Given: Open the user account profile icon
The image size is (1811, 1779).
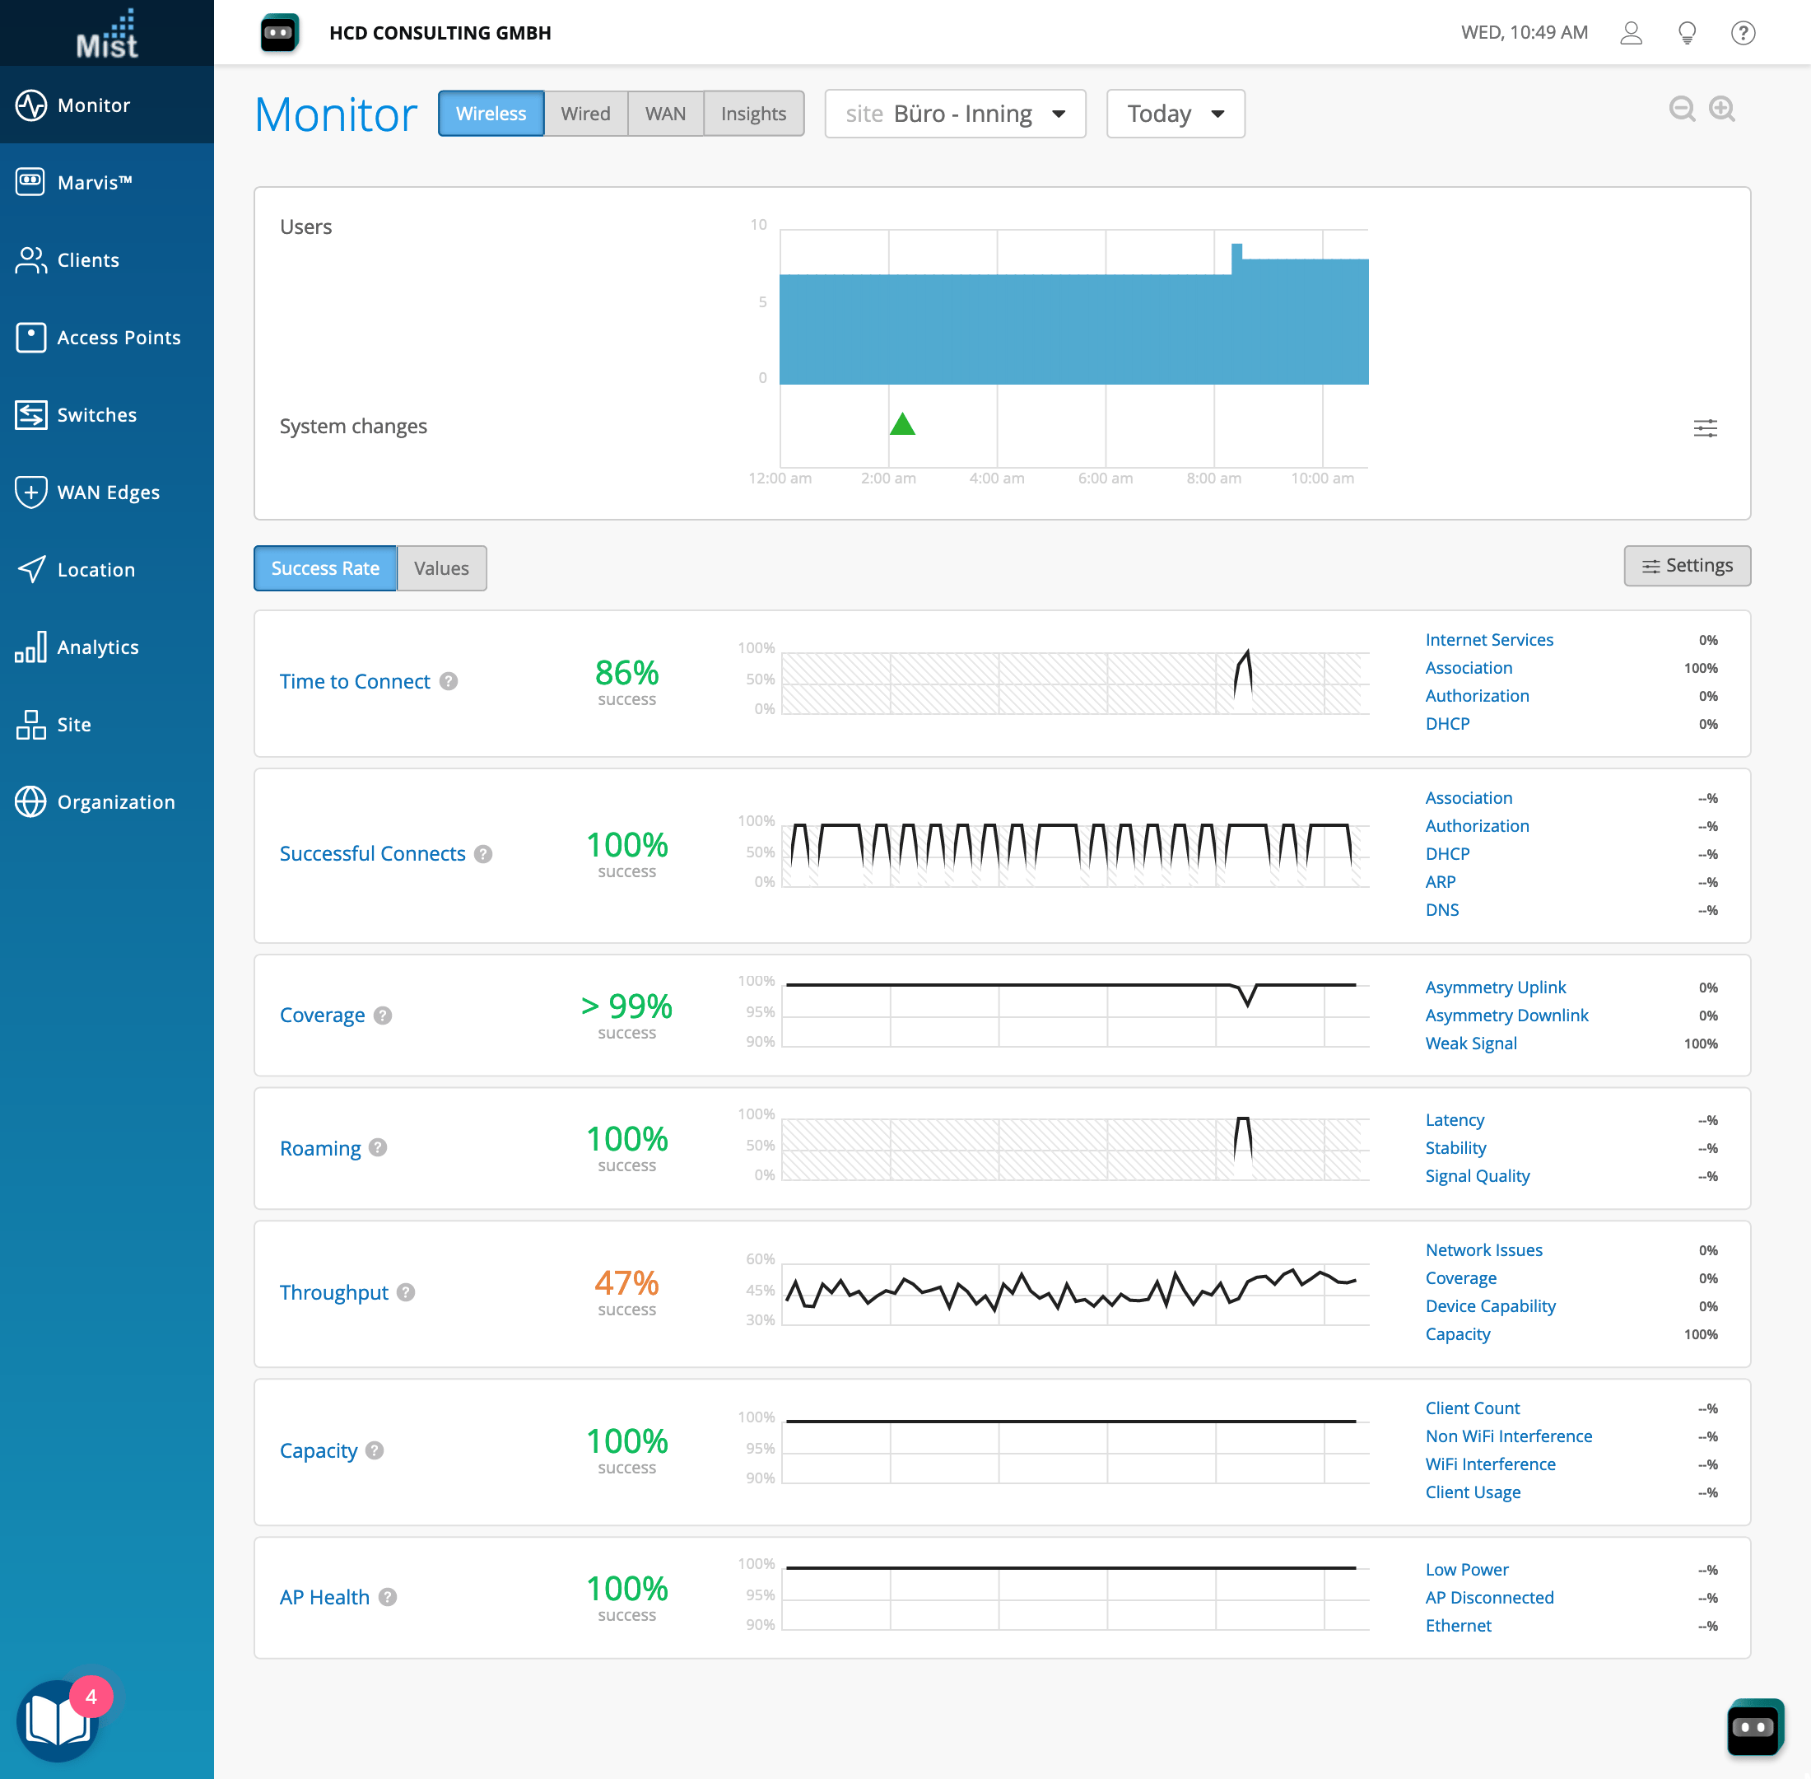Looking at the screenshot, I should coord(1631,33).
